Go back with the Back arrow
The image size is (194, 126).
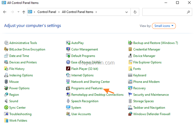[5, 12]
